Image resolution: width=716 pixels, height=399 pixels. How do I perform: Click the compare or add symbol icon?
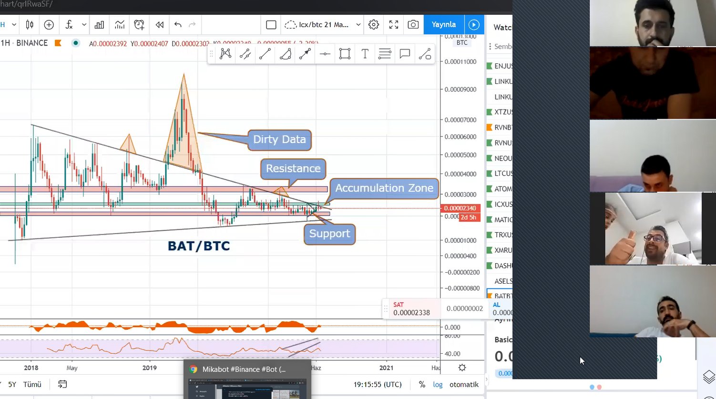point(49,25)
